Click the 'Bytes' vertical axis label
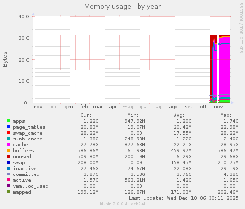Image resolution: width=245 pixels, height=209 pixels. [x=5, y=59]
